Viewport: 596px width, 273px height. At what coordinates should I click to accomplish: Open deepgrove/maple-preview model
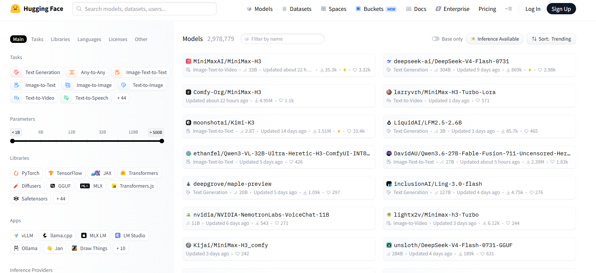click(279, 188)
